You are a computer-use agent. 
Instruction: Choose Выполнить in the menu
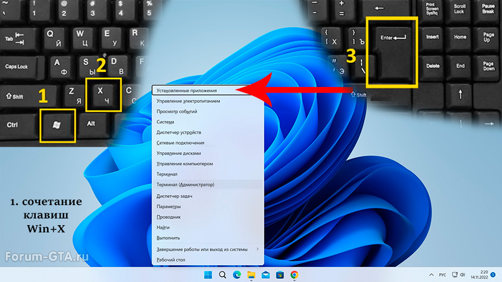[x=207, y=238]
